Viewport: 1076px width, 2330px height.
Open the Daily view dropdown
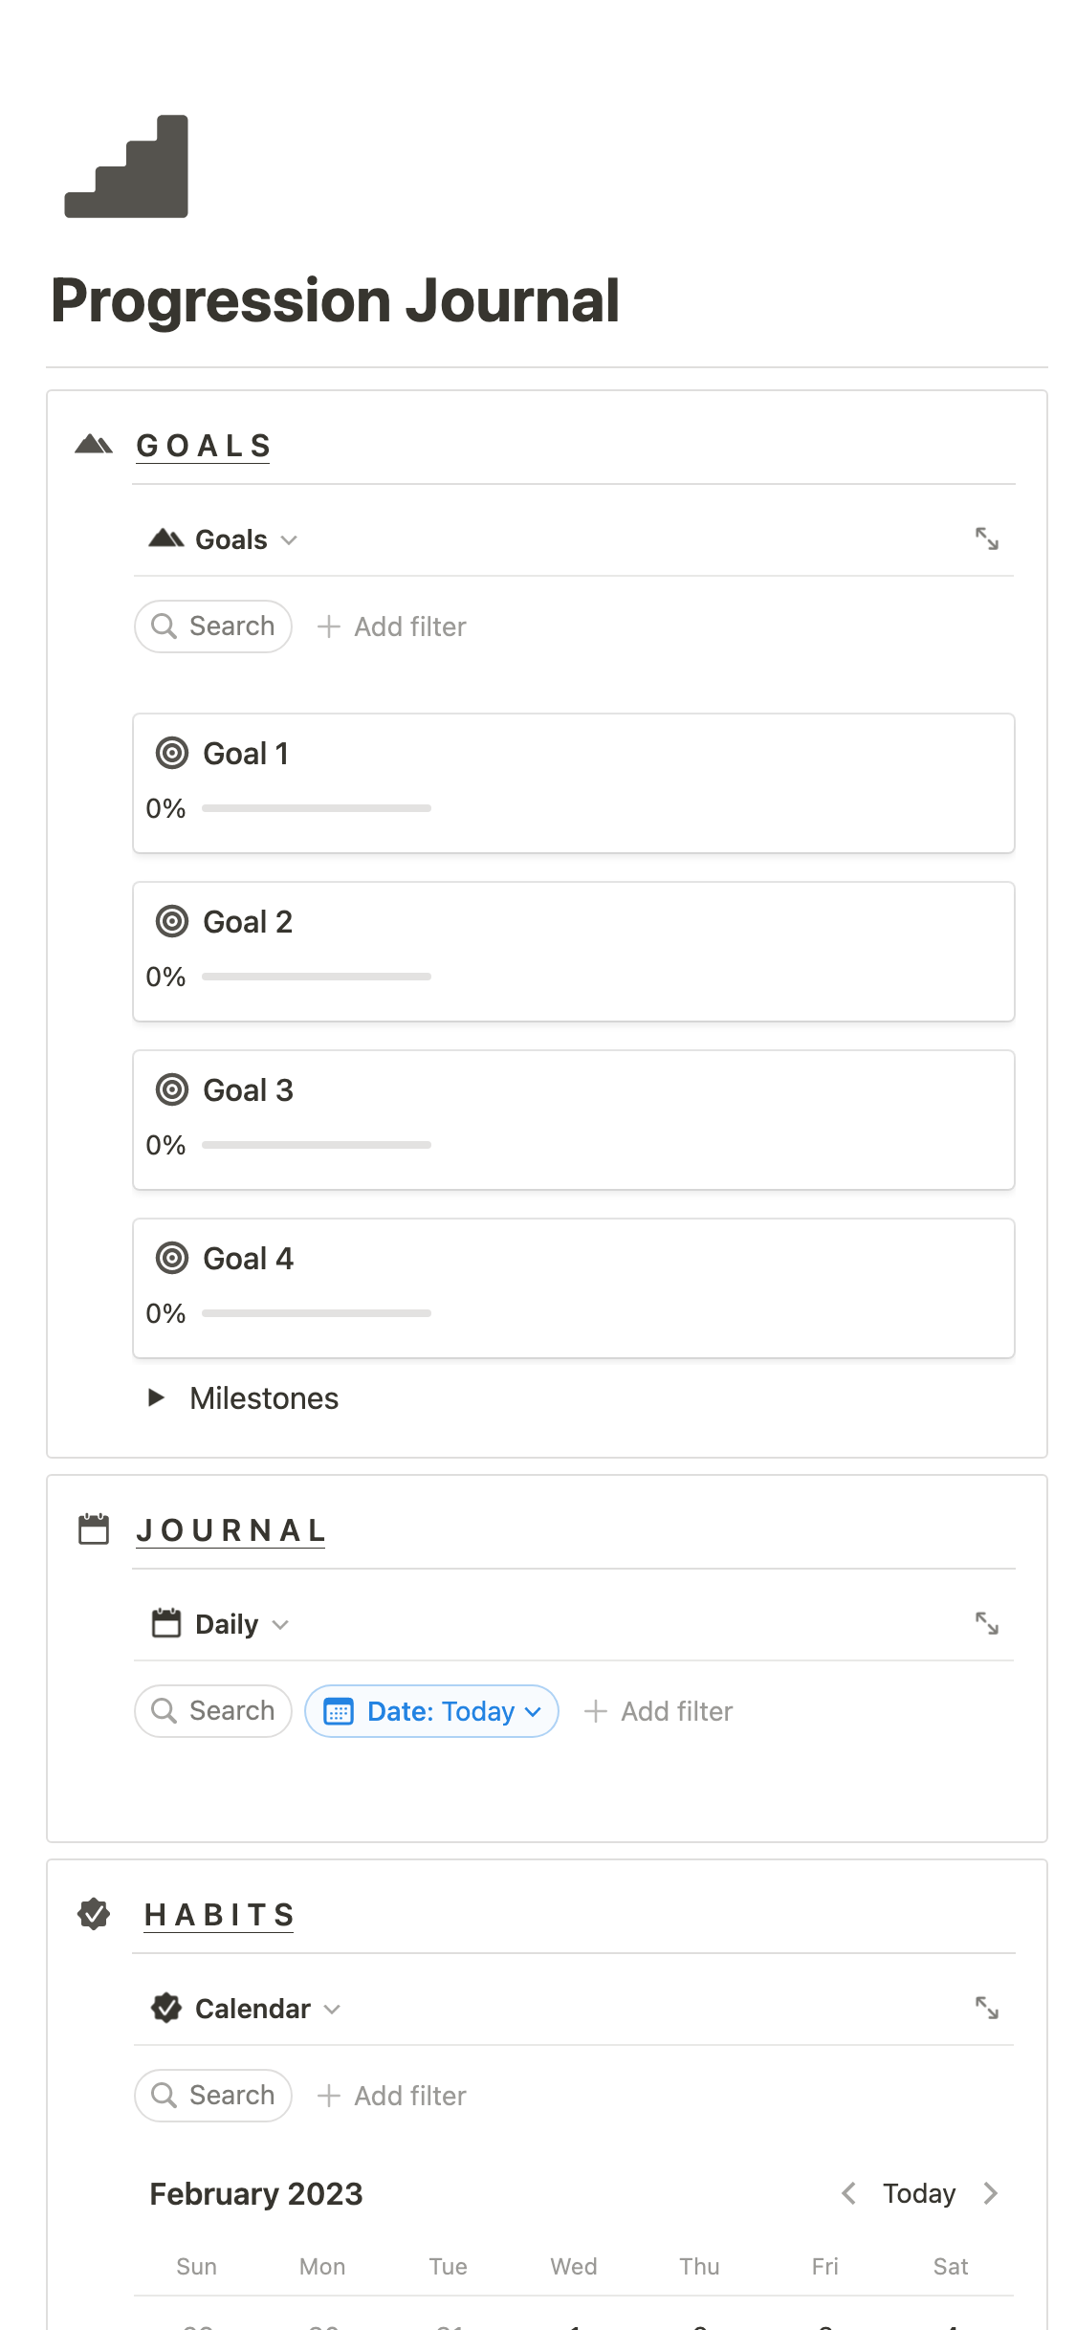tap(221, 1624)
